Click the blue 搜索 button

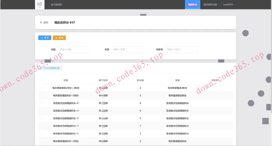coord(45,38)
